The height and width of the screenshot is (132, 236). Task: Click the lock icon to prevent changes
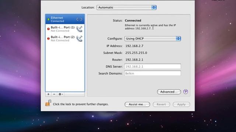48,103
